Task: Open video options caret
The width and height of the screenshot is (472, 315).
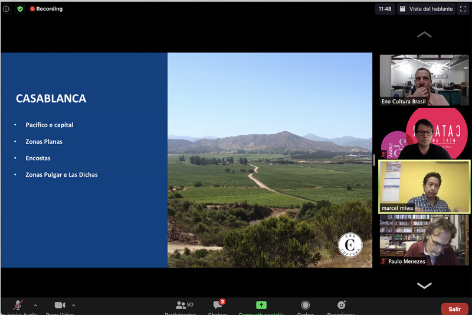Action: 73,306
